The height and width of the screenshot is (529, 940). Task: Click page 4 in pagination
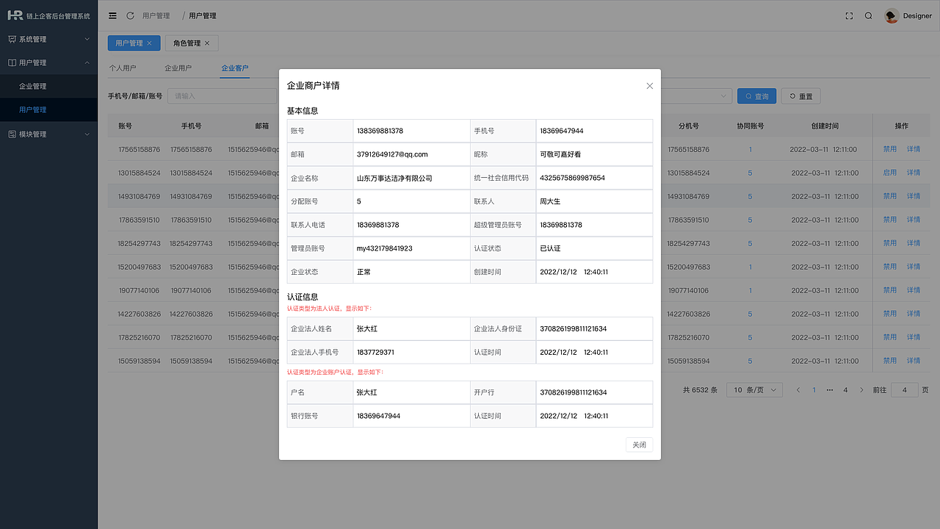(846, 389)
